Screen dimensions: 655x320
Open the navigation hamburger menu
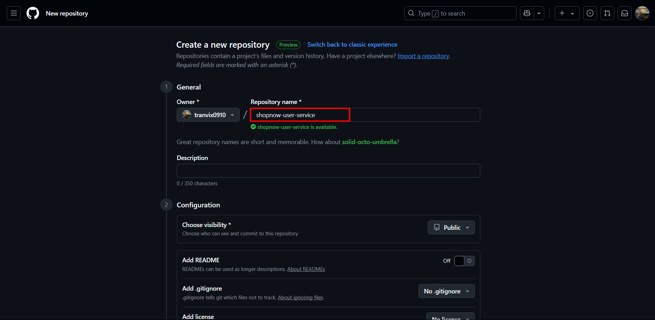[x=13, y=13]
